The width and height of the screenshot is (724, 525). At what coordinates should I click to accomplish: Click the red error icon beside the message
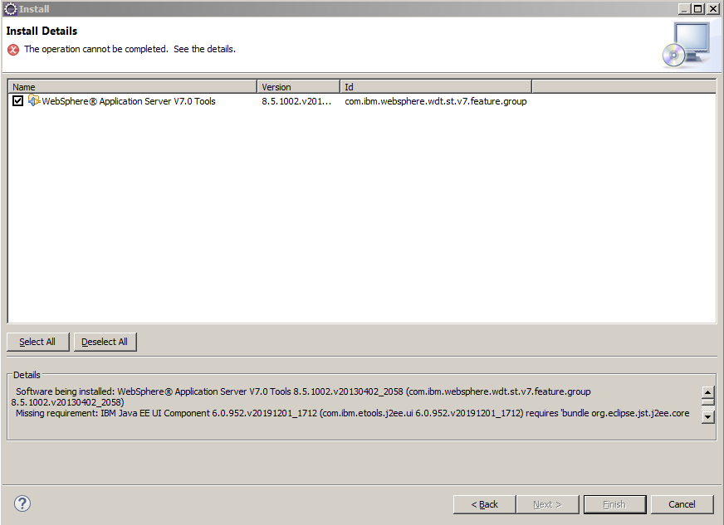(x=13, y=50)
